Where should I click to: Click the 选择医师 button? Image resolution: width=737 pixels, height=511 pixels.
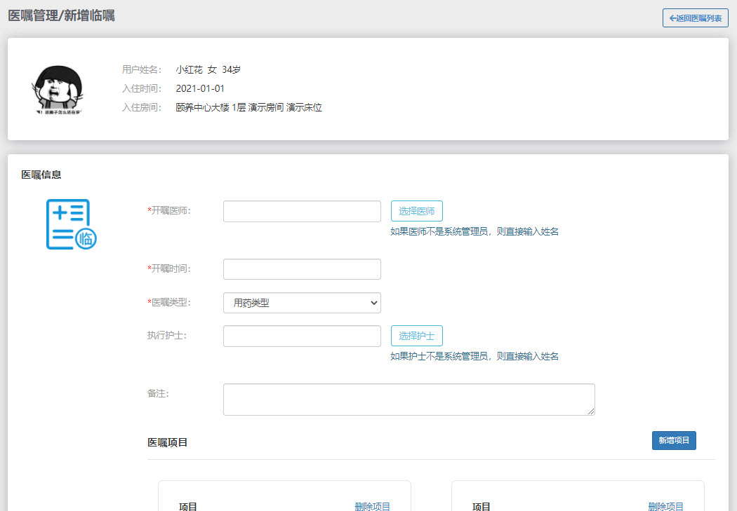point(416,210)
